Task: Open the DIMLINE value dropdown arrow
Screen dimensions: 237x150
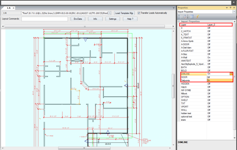Action: (x=231, y=74)
